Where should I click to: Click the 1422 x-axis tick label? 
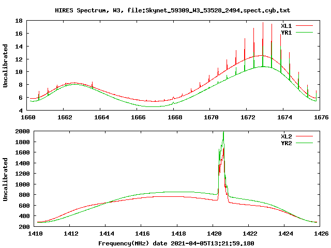point(250,234)
